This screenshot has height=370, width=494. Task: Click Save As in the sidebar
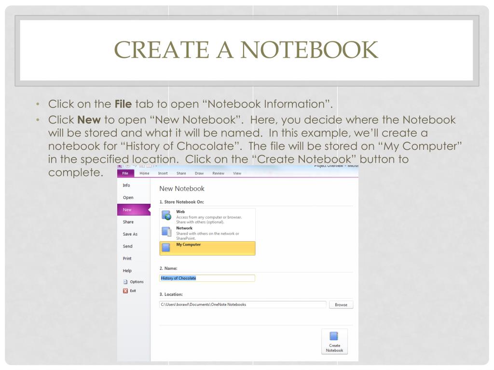pos(130,234)
